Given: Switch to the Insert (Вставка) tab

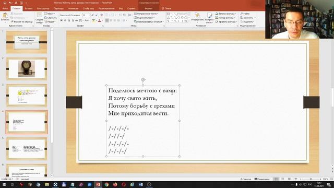Looking at the screenshot, I should [29, 8].
